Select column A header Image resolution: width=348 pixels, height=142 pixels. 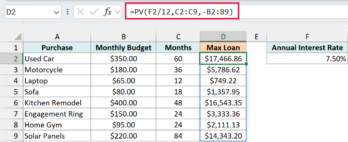(x=57, y=37)
